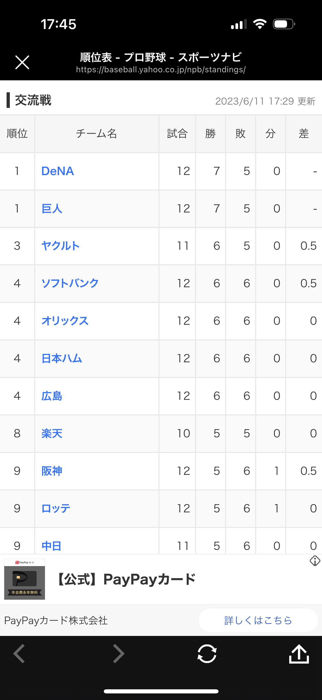Tap the browser back arrow
322x700 pixels.
click(19, 654)
